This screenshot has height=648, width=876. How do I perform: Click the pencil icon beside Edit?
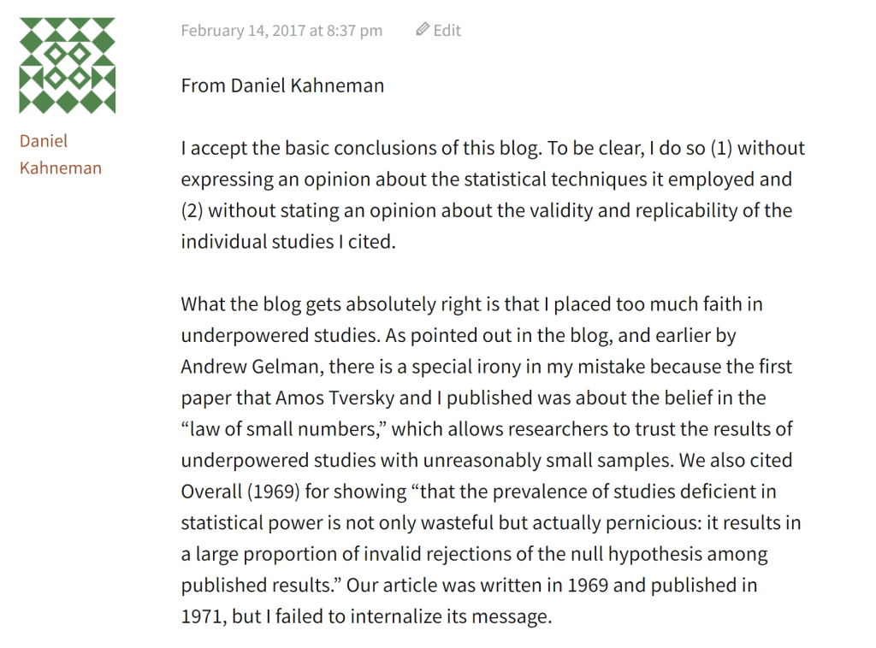pyautogui.click(x=423, y=30)
